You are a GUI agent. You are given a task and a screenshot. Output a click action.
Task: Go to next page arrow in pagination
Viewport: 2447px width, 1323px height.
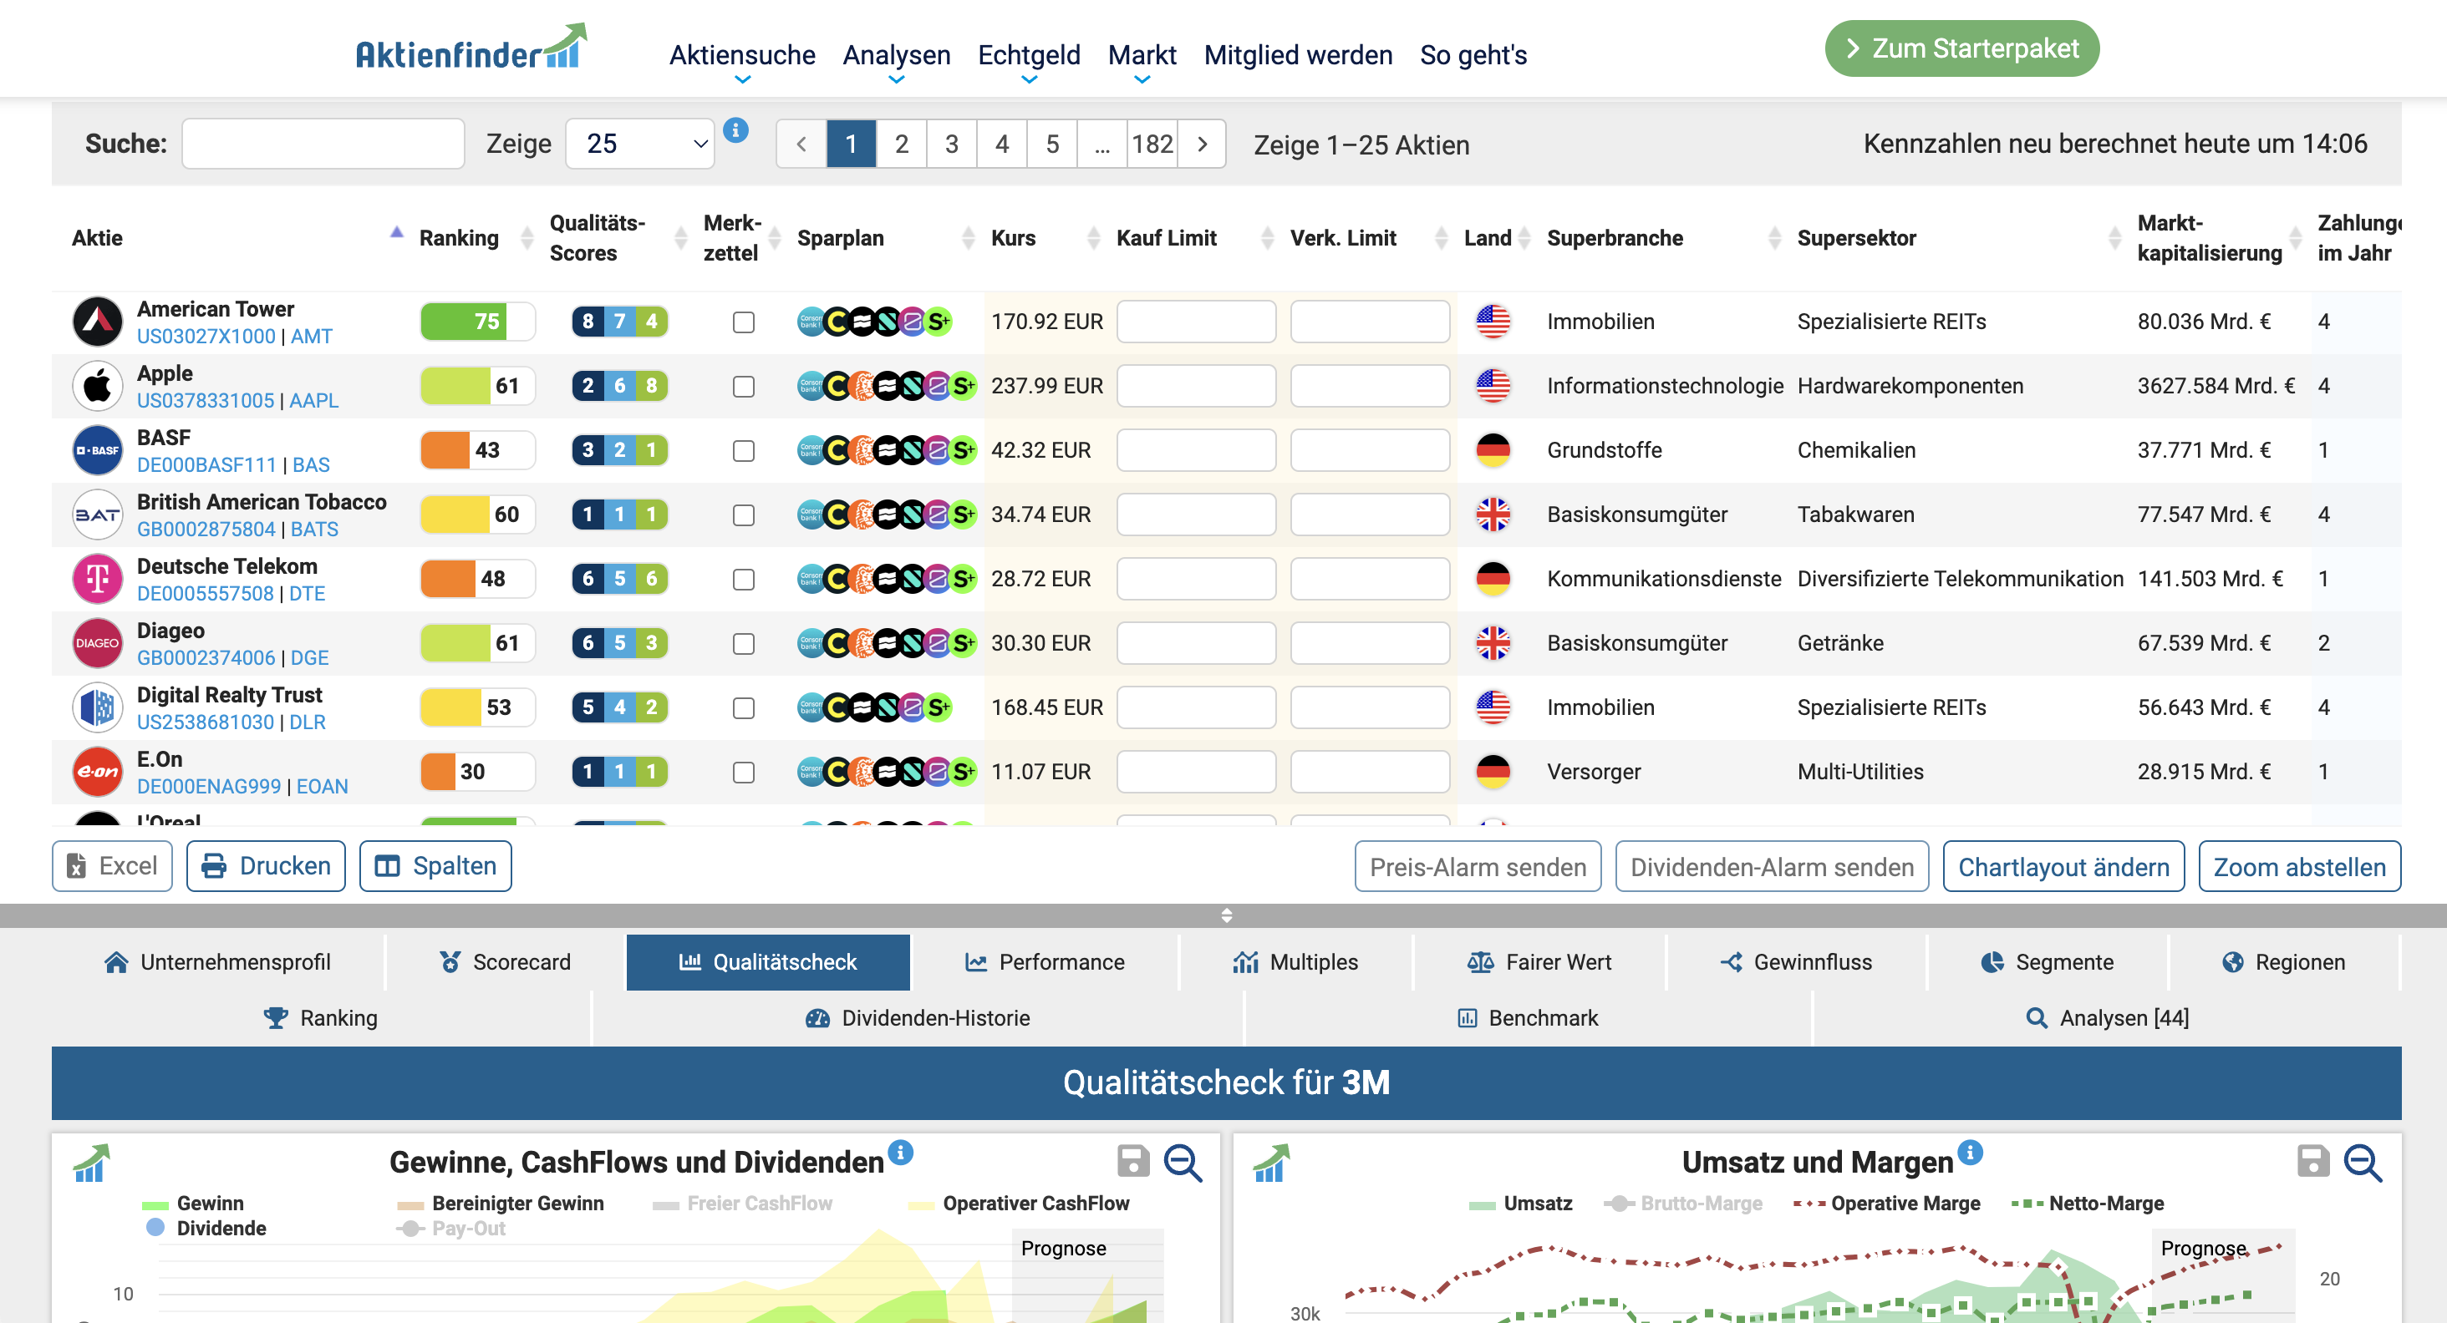(x=1203, y=144)
